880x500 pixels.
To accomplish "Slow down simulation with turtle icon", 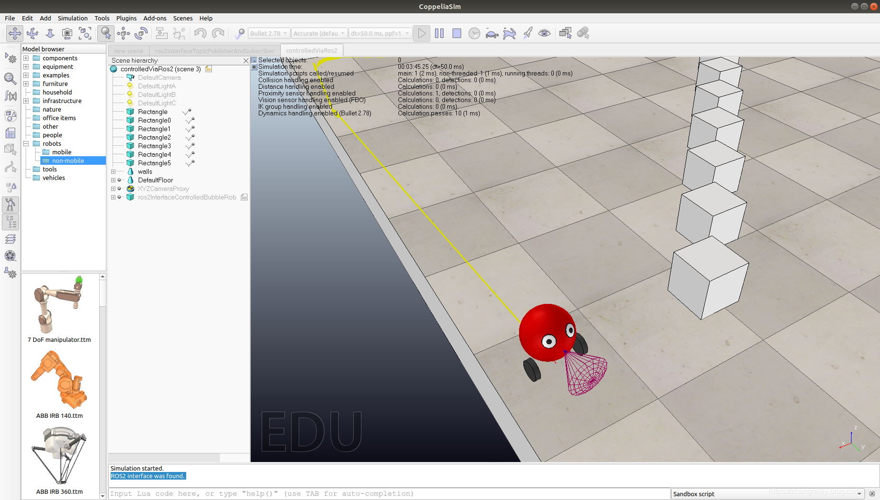I will (x=492, y=33).
